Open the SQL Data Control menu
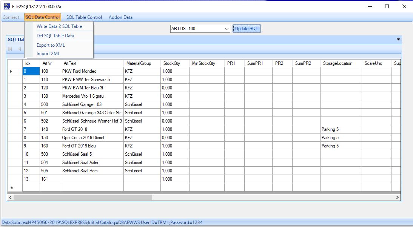 [43, 17]
